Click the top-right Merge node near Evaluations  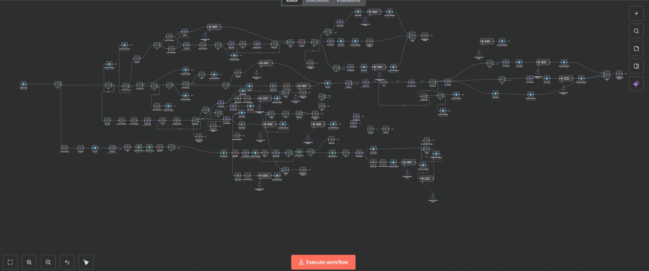(412, 36)
